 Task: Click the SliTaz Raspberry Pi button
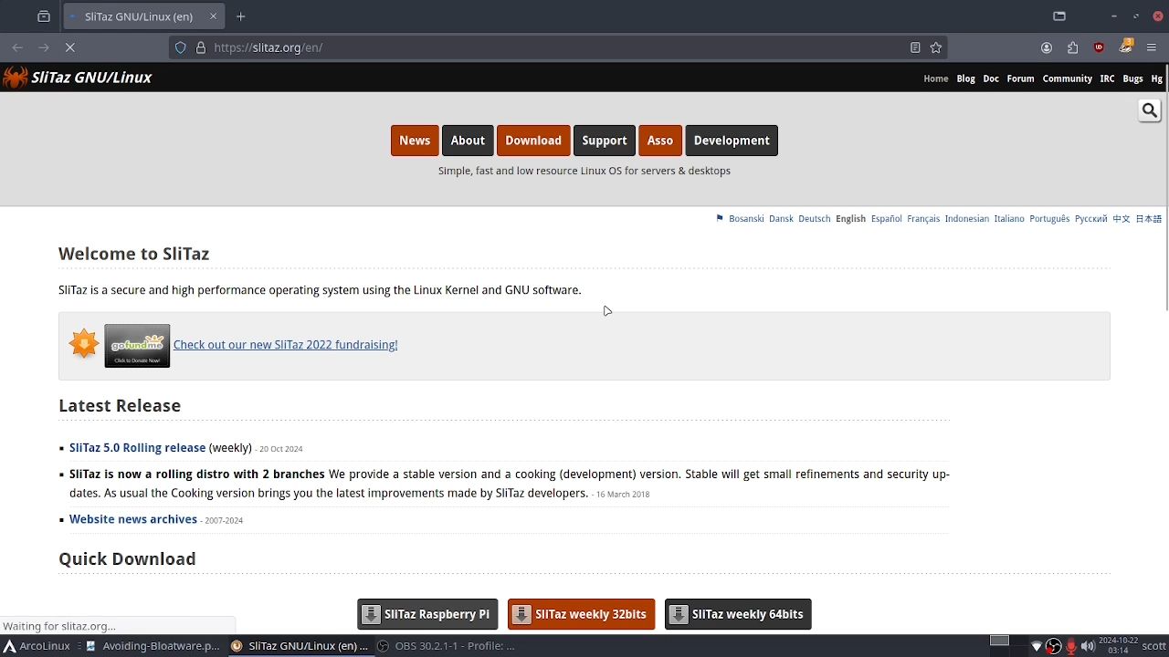coord(427,614)
